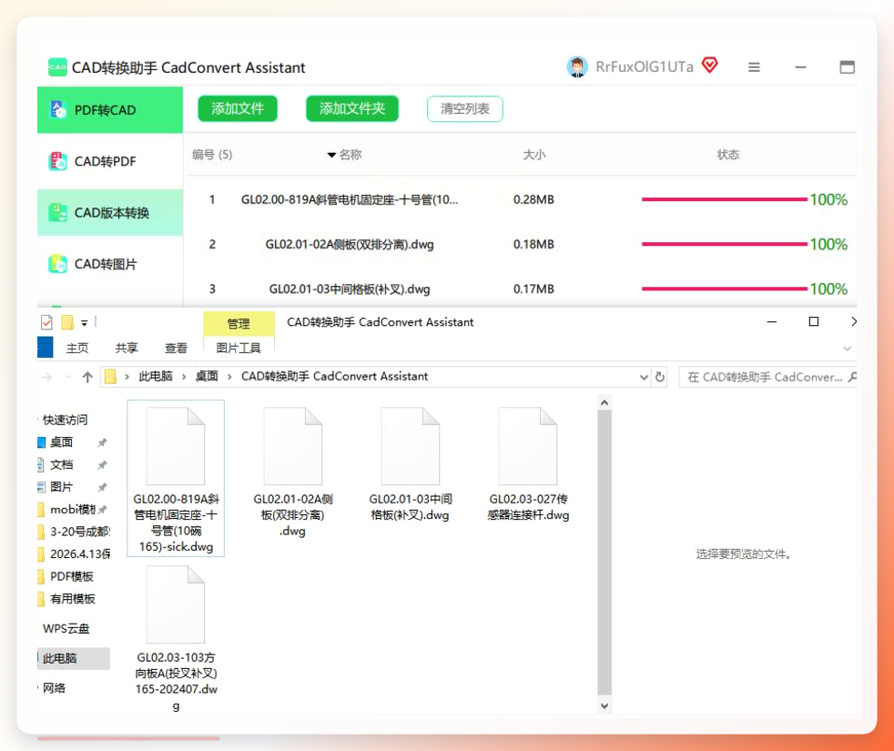Select row GL02.01-02A侧板(双排分离).dwg in conversion list
The height and width of the screenshot is (751, 894).
pos(521,244)
